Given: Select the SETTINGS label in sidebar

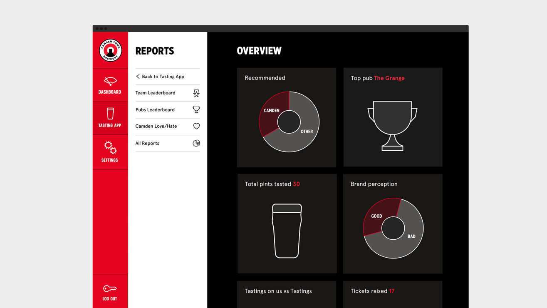Looking at the screenshot, I should (x=110, y=160).
